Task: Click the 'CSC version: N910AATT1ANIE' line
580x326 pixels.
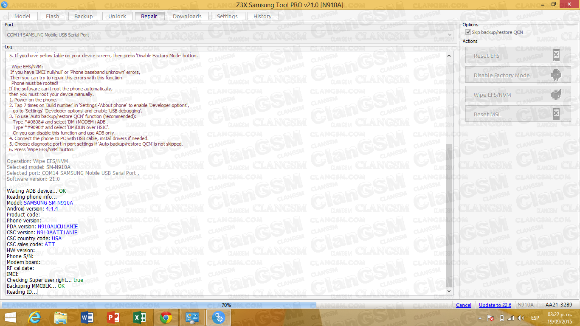Action: click(x=42, y=233)
